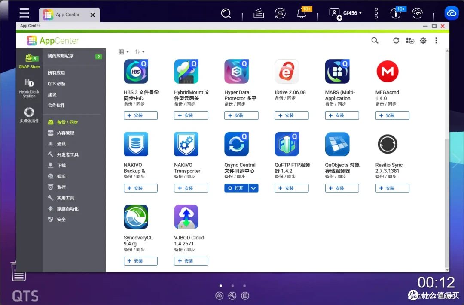Close the App Center taskbar tab

[x=93, y=15]
